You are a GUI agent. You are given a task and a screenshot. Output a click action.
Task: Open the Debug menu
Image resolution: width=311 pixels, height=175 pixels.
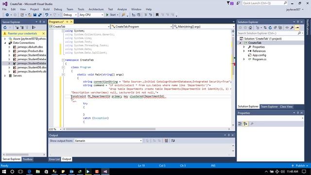click(58, 9)
